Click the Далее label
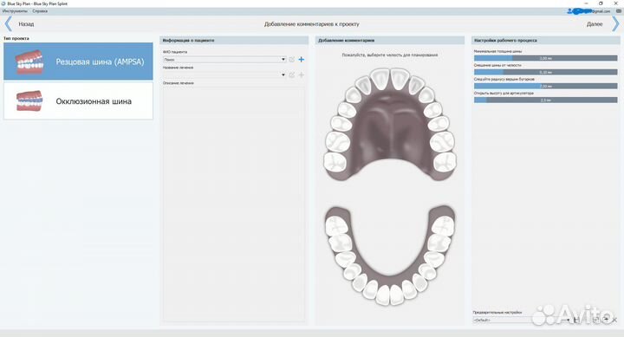This screenshot has width=624, height=337. click(595, 24)
